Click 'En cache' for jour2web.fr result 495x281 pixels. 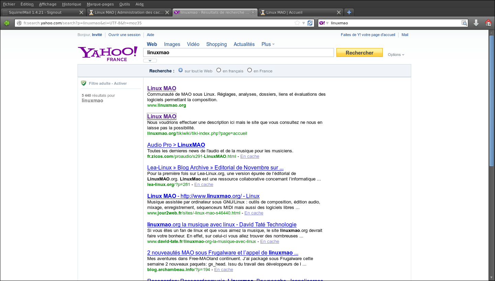[x=254, y=213]
